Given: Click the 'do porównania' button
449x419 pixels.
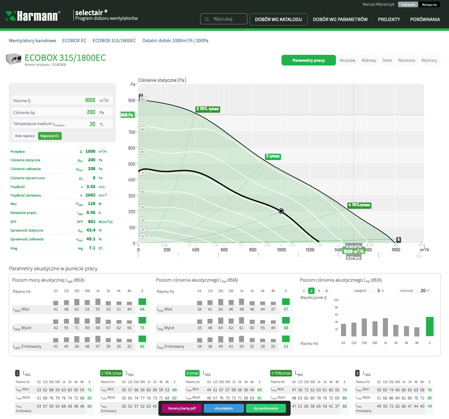Looking at the screenshot, I should click(x=266, y=408).
